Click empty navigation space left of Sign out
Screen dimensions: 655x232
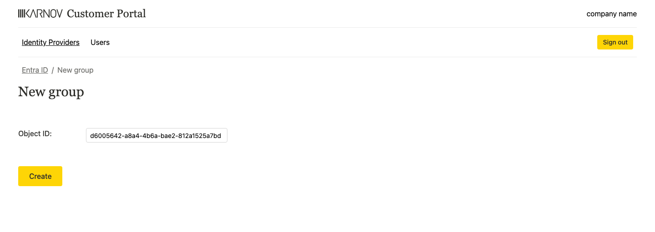[364, 42]
